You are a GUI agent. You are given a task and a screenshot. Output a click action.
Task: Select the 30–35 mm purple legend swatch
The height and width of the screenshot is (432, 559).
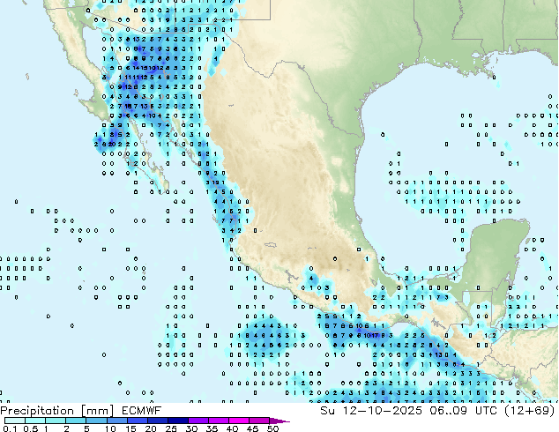pyautogui.click(x=198, y=421)
